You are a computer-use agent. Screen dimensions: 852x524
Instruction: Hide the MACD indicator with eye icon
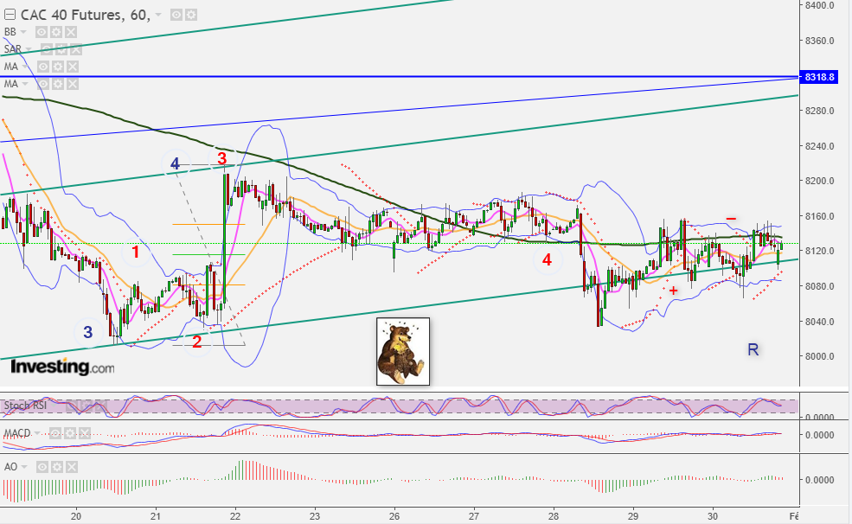pos(55,432)
